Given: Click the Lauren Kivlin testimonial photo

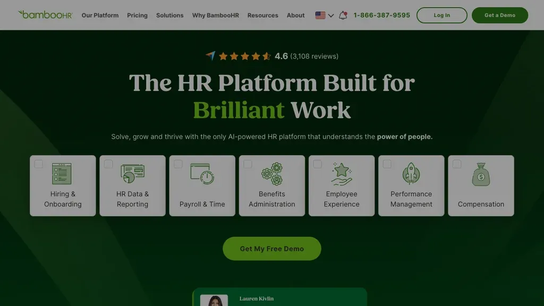Looking at the screenshot, I should [x=214, y=301].
